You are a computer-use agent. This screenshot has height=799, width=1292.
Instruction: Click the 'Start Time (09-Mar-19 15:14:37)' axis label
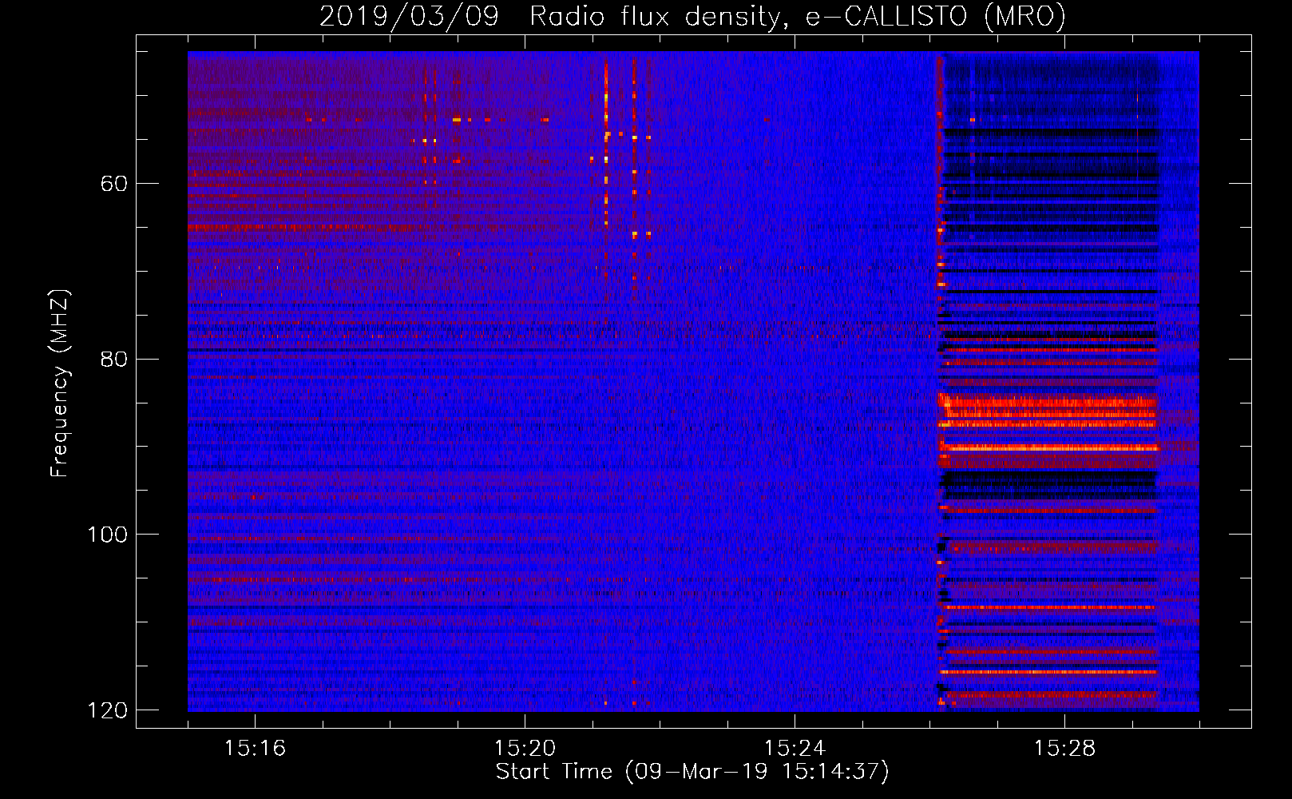tap(692, 772)
